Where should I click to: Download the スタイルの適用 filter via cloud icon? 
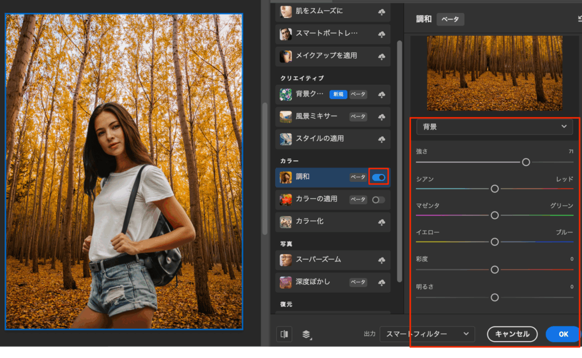(381, 139)
